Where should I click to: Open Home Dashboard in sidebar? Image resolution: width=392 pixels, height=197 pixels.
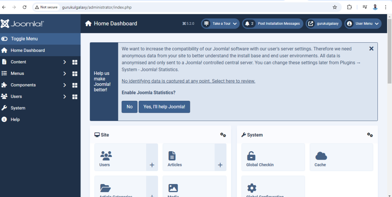pyautogui.click(x=40, y=50)
